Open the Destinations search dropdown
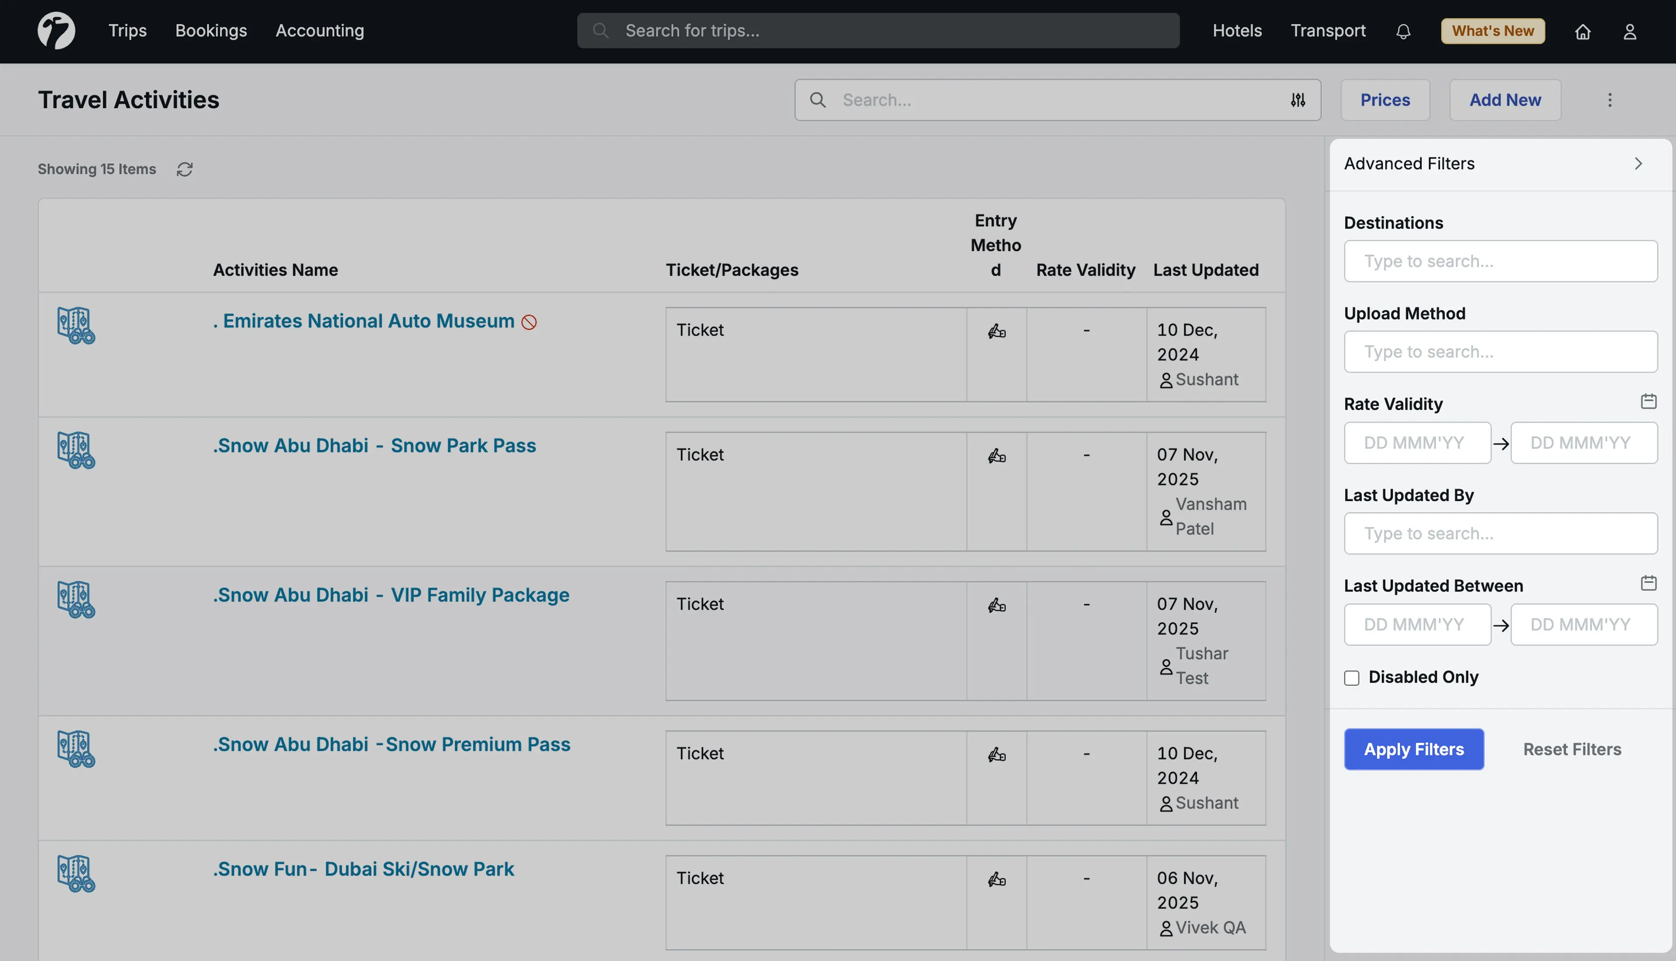The height and width of the screenshot is (961, 1676). (1500, 261)
